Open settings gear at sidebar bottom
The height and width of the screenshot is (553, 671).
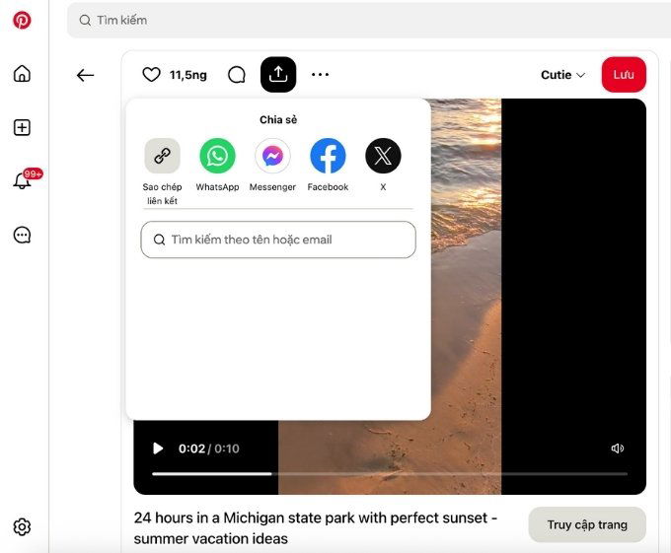(x=22, y=527)
